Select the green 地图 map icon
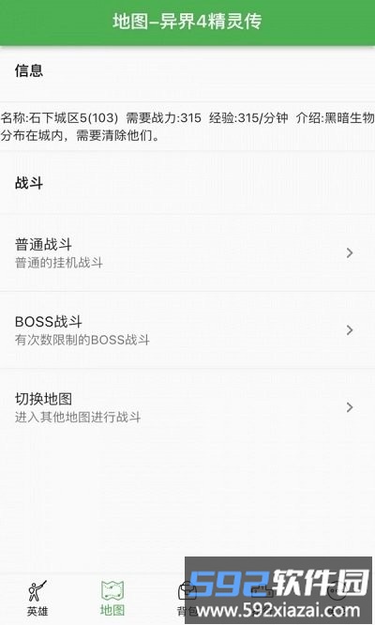Image resolution: width=375 pixels, height=625 pixels. [x=112, y=590]
